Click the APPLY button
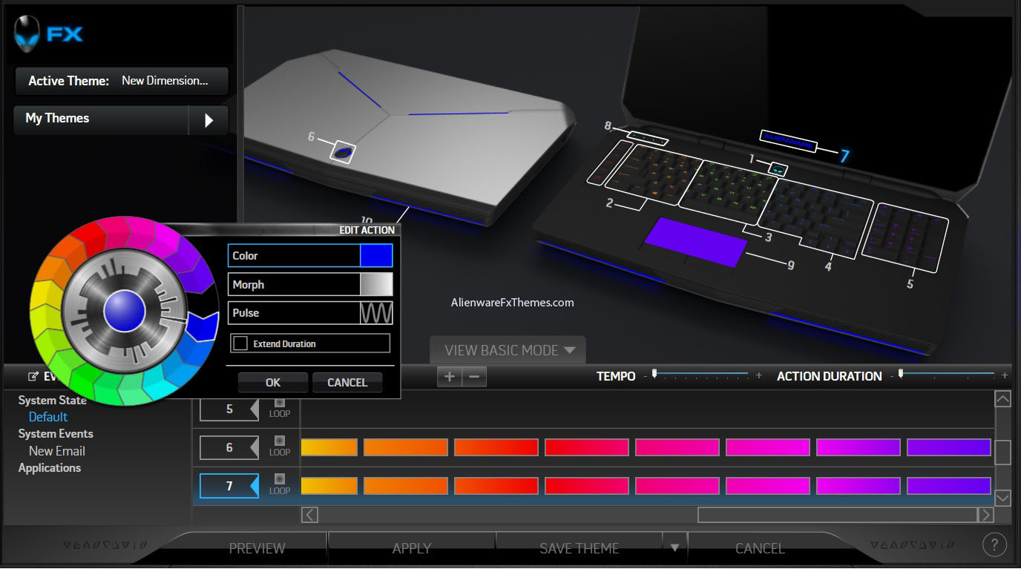This screenshot has width=1021, height=569. tap(412, 548)
